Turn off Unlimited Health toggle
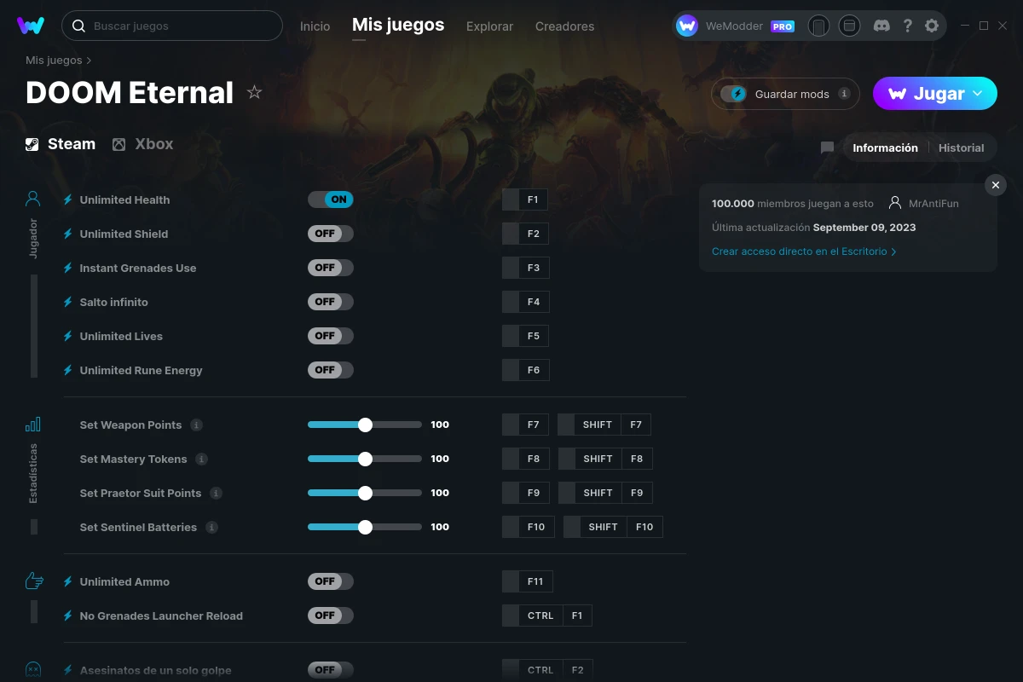This screenshot has width=1023, height=682. [x=331, y=199]
